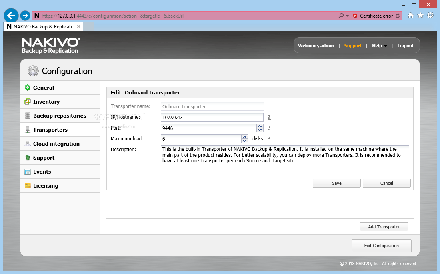Image resolution: width=440 pixels, height=274 pixels.
Task: Click the Transporters icon in sidebar
Action: coord(28,130)
